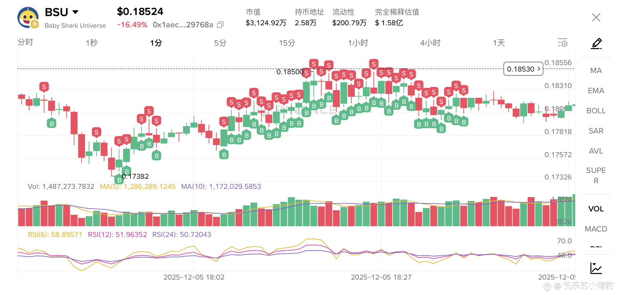Click the Baby Shark token logo
Image resolution: width=617 pixels, height=295 pixels.
pyautogui.click(x=28, y=17)
